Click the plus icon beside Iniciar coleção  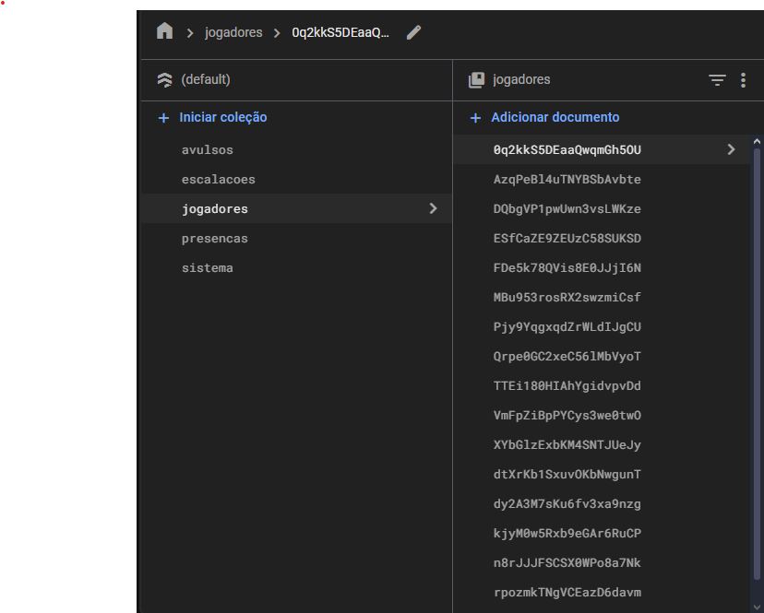[x=163, y=118]
